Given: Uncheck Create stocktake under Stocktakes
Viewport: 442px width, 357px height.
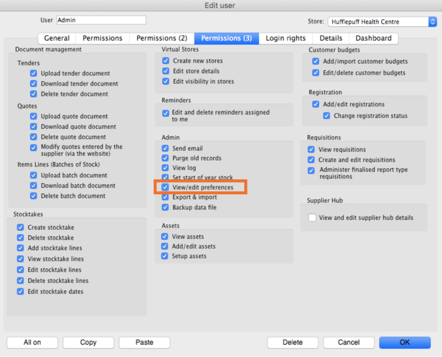Looking at the screenshot, I should point(20,227).
